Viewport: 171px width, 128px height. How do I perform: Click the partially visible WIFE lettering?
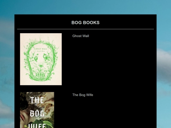(37, 126)
